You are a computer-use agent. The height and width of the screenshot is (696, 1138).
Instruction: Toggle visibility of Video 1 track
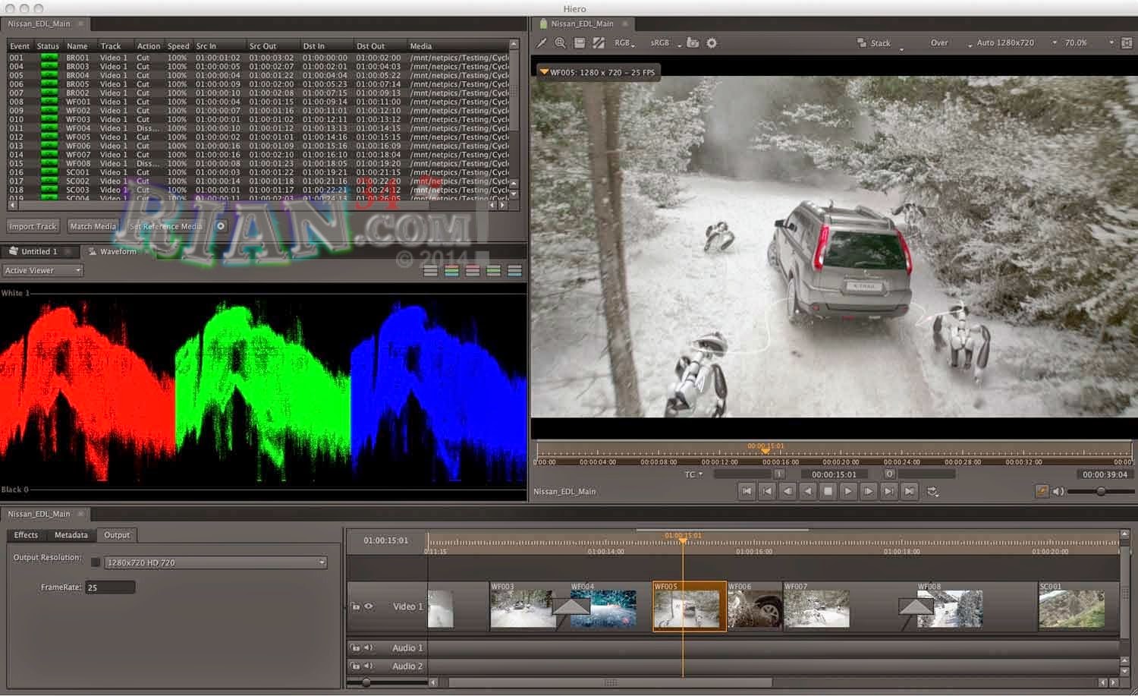[x=369, y=606]
